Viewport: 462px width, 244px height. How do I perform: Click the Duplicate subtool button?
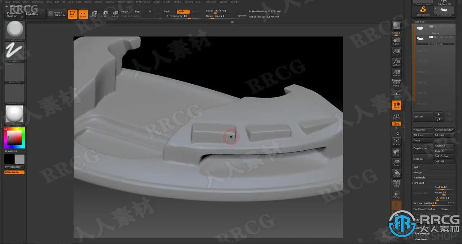click(x=423, y=148)
